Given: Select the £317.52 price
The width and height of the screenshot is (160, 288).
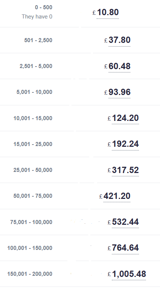Looking at the screenshot, I should coord(123,170).
